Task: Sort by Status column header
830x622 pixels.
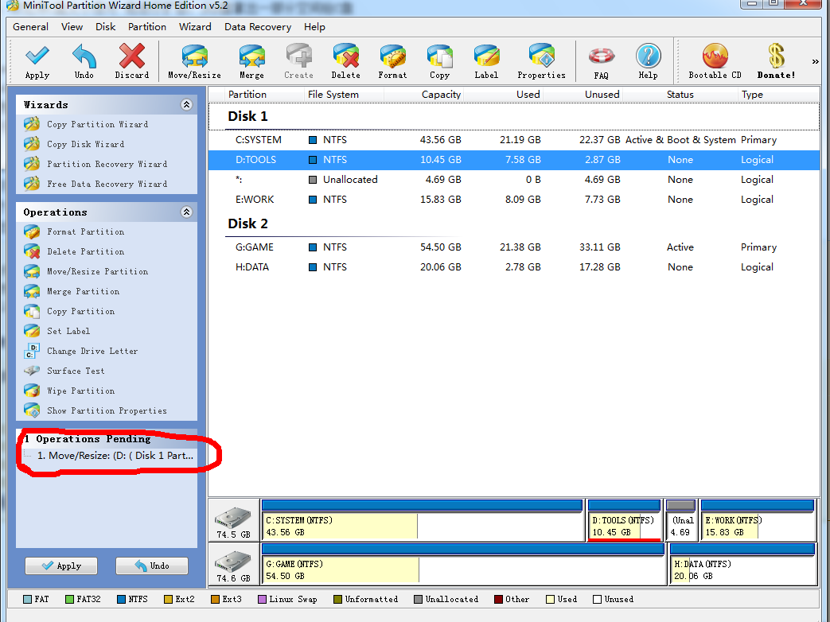Action: (x=680, y=94)
